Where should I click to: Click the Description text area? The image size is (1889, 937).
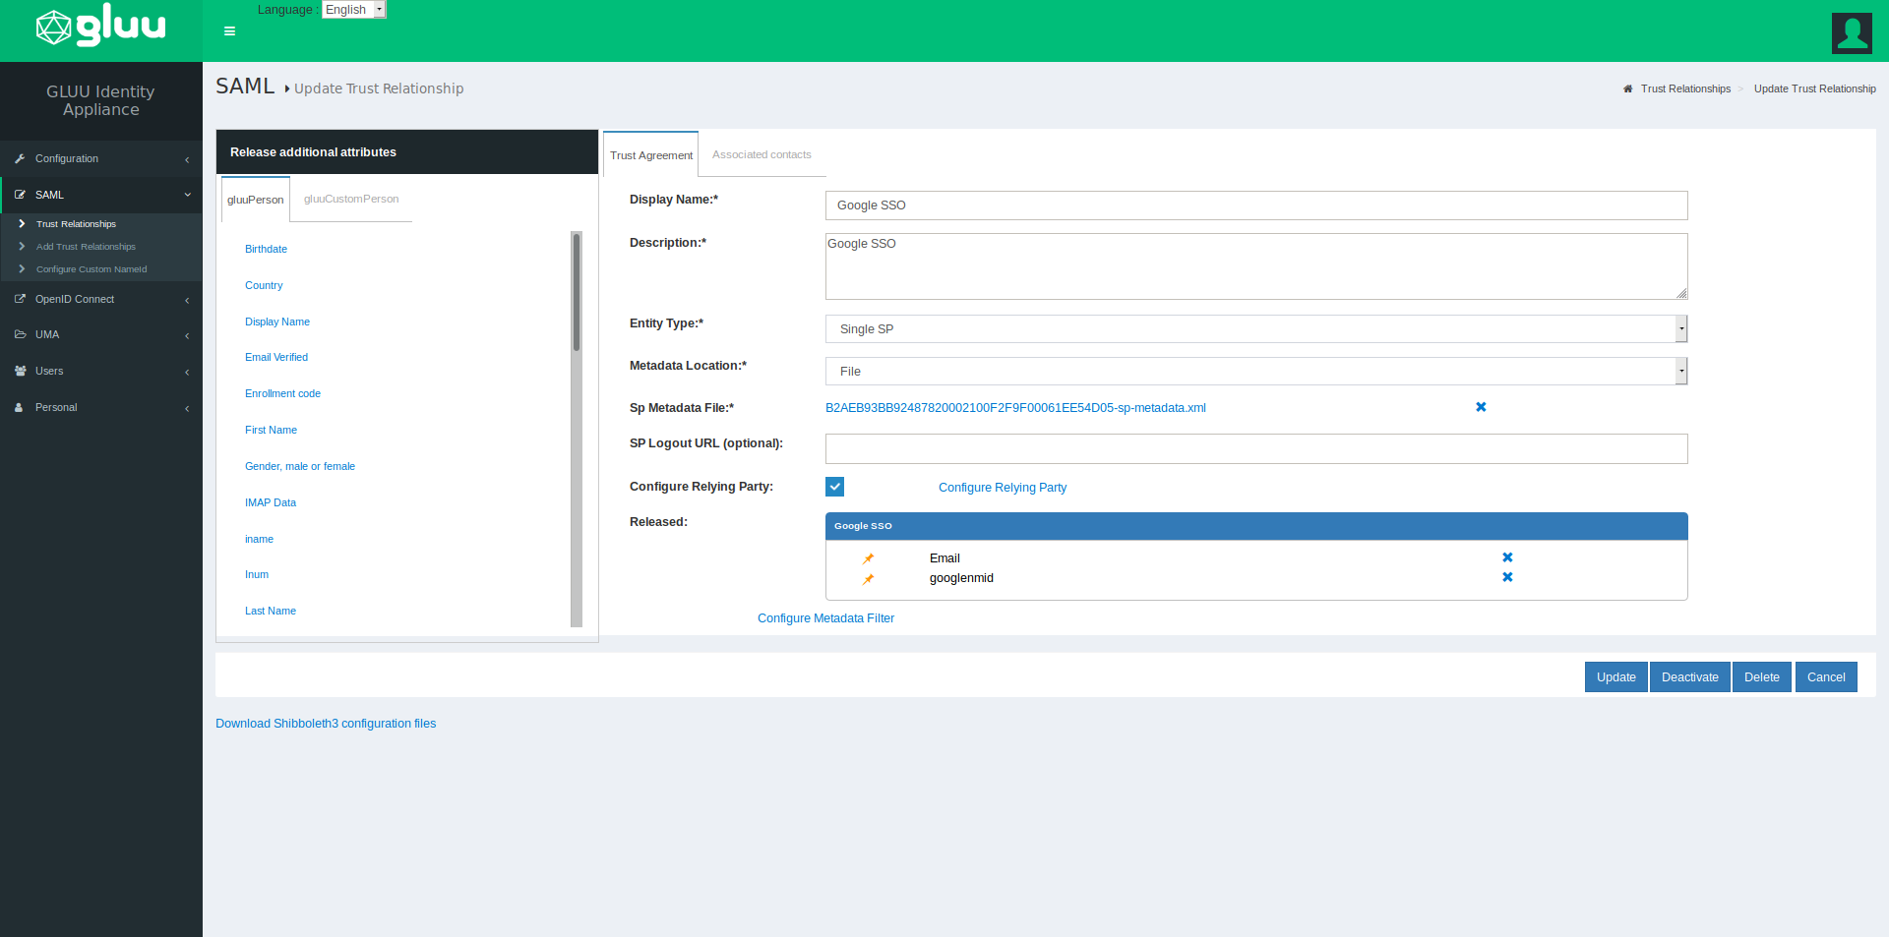pyautogui.click(x=1256, y=266)
